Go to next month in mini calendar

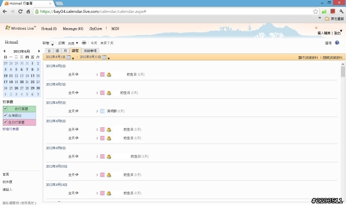point(39,51)
